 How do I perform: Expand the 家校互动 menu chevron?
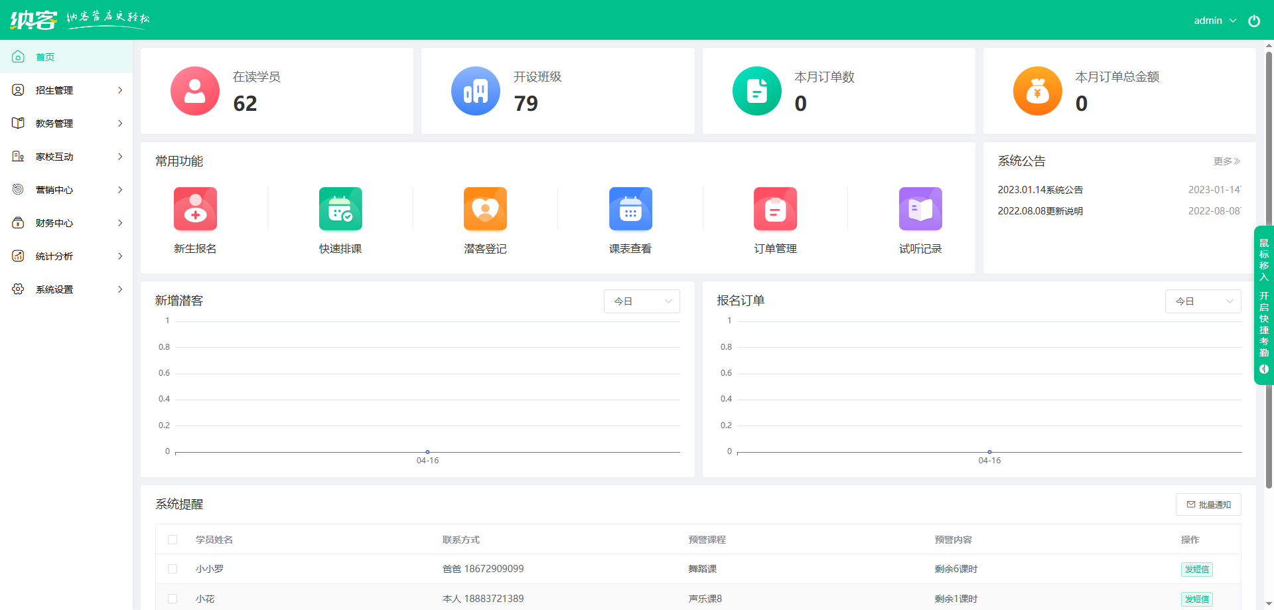[x=120, y=157]
